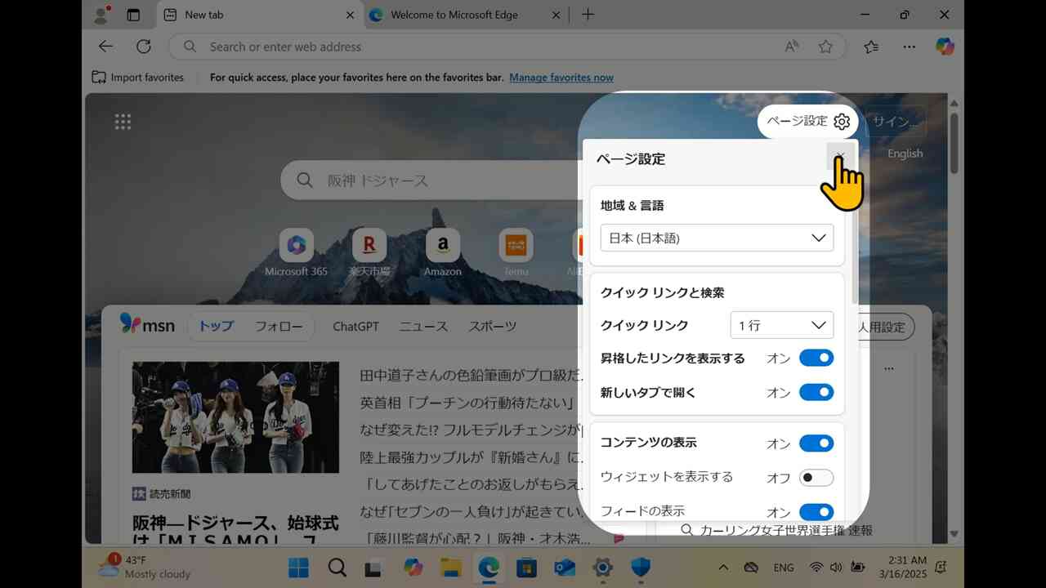This screenshot has width=1046, height=588.
Task: Click the Read aloud icon in address bar
Action: coord(792,47)
